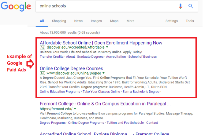The width and height of the screenshot is (205, 135).
Task: Open Fremont College Online & On Campus result
Action: [x=105, y=104]
